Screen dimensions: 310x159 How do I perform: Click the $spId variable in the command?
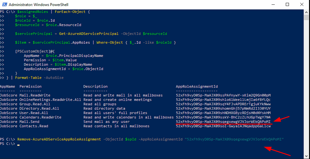point(131,139)
